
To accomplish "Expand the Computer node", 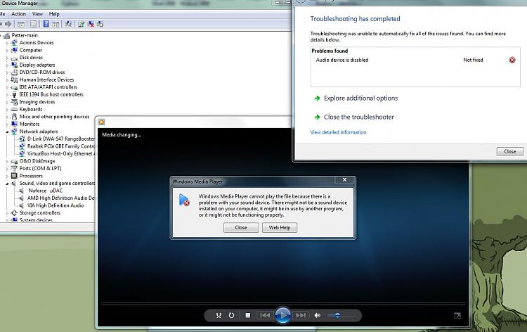I will click(7, 50).
